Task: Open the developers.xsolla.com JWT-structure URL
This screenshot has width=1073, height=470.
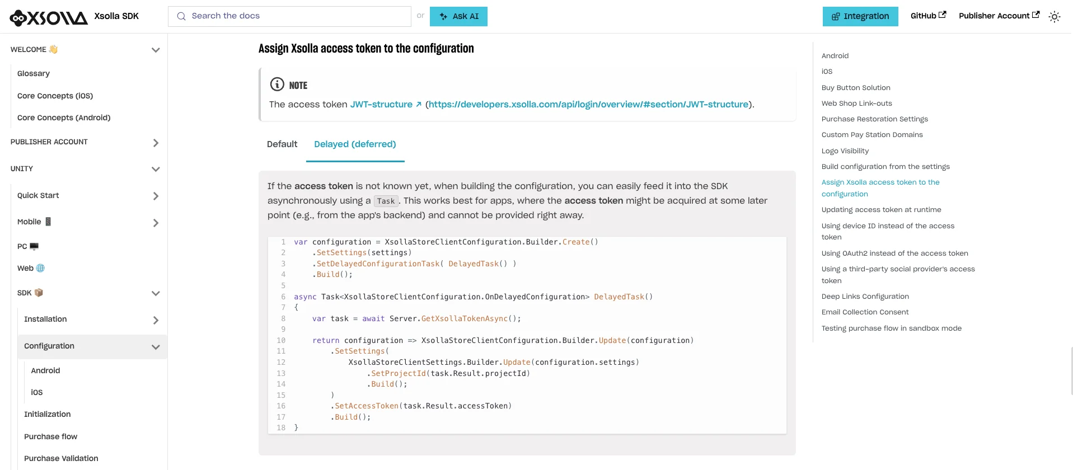Action: 588,105
